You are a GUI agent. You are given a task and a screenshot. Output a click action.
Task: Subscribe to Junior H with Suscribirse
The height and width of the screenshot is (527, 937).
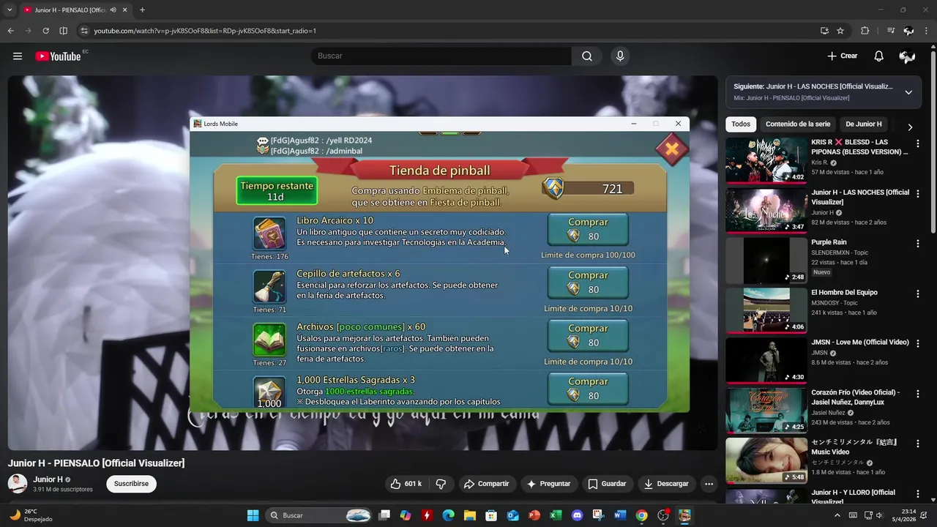click(131, 484)
